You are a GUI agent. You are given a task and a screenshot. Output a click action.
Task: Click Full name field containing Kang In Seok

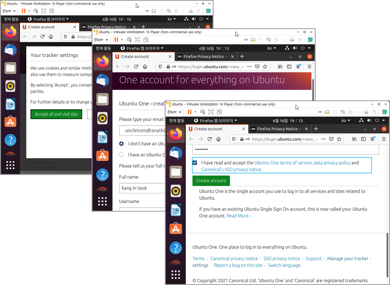[x=142, y=188]
